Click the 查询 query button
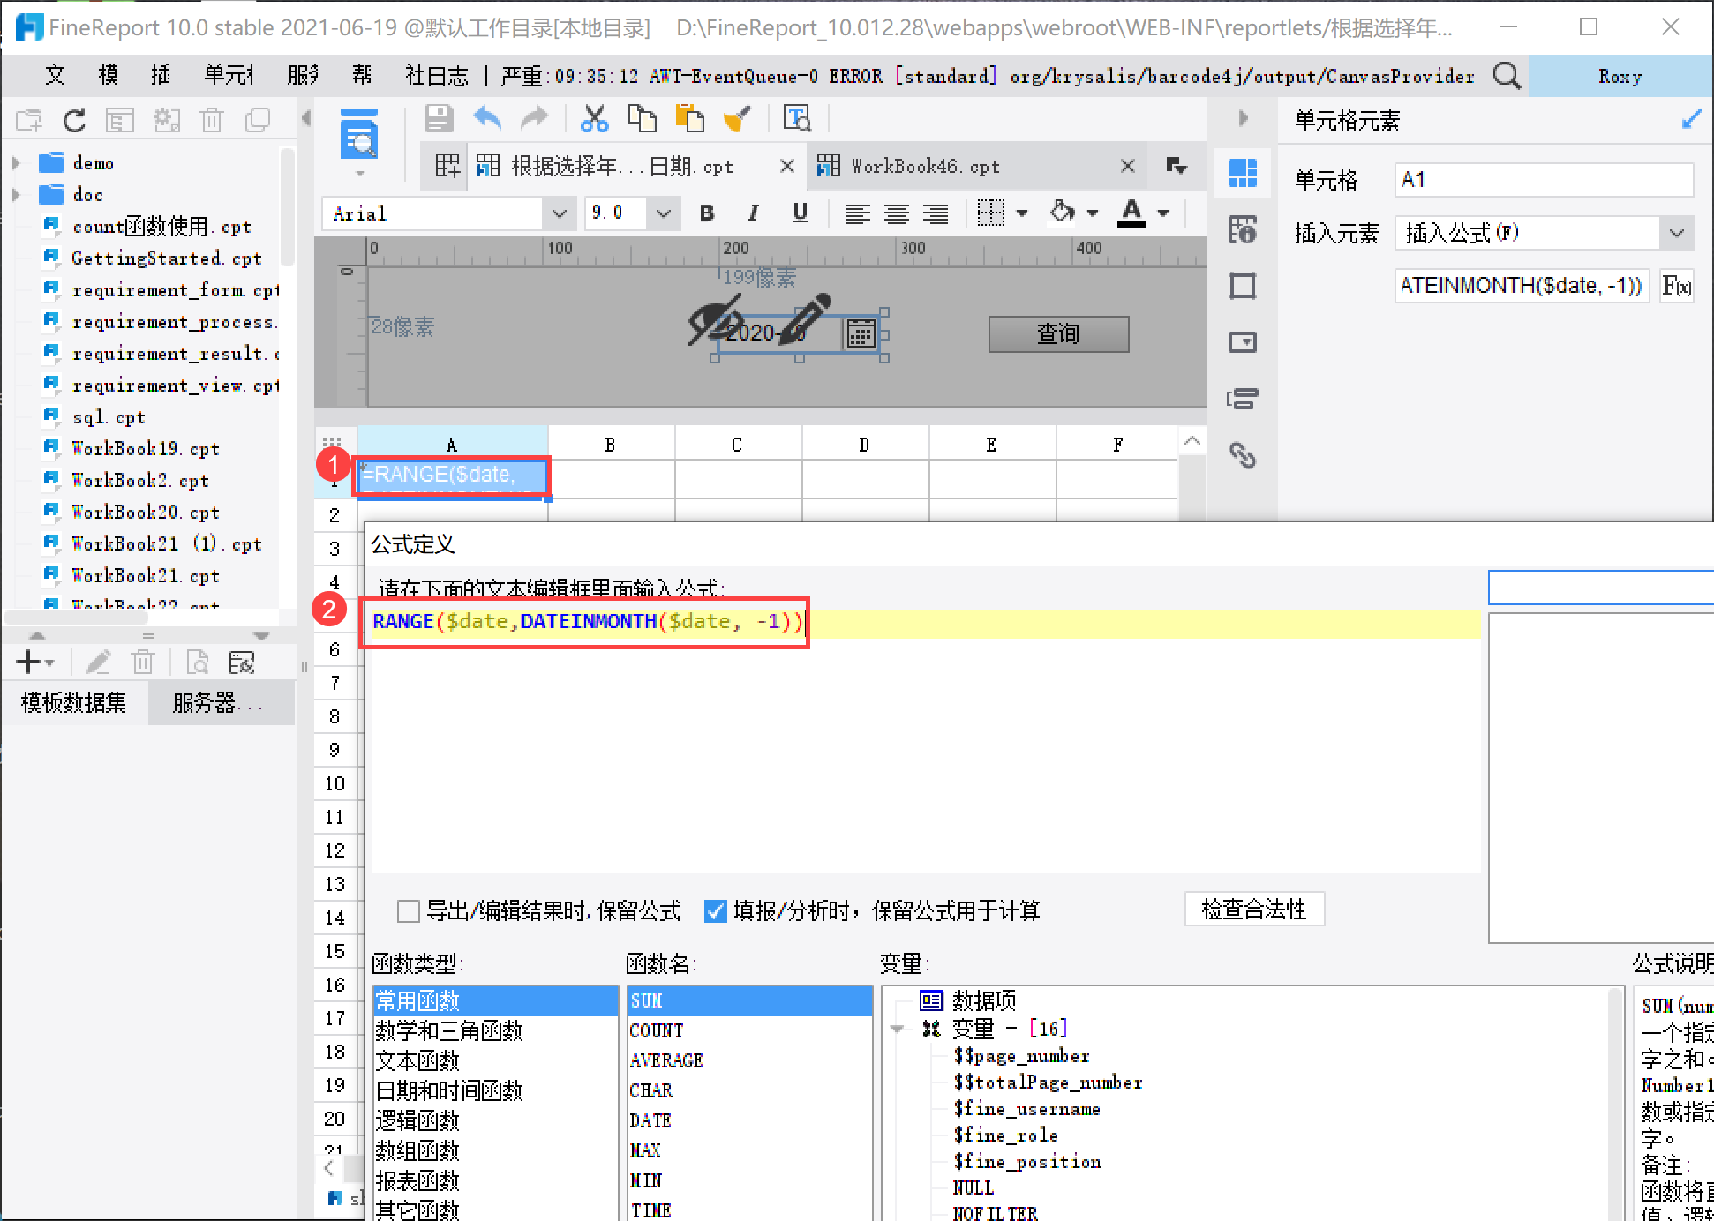This screenshot has height=1221, width=1714. (1057, 333)
